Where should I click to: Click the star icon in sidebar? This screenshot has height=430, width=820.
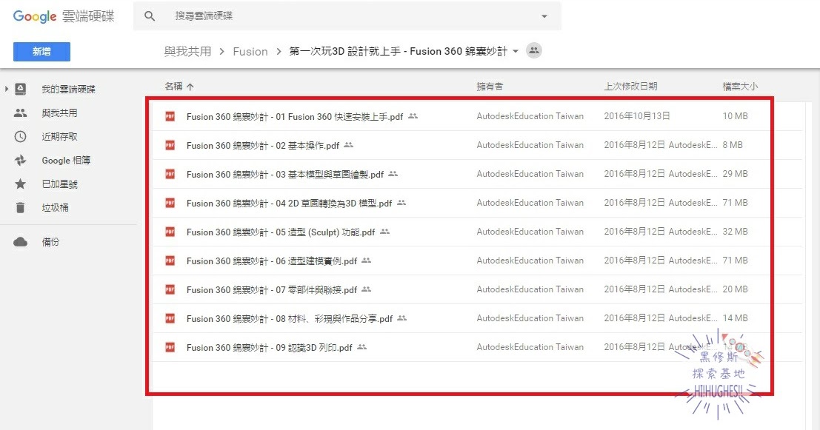[x=20, y=184]
